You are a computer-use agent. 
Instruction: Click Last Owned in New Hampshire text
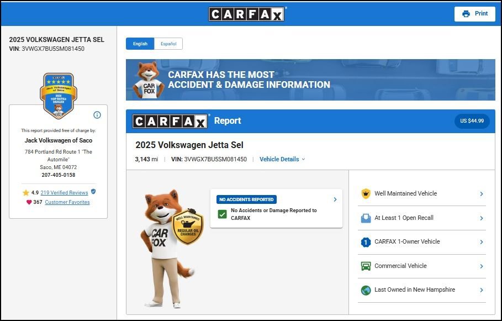(x=415, y=290)
